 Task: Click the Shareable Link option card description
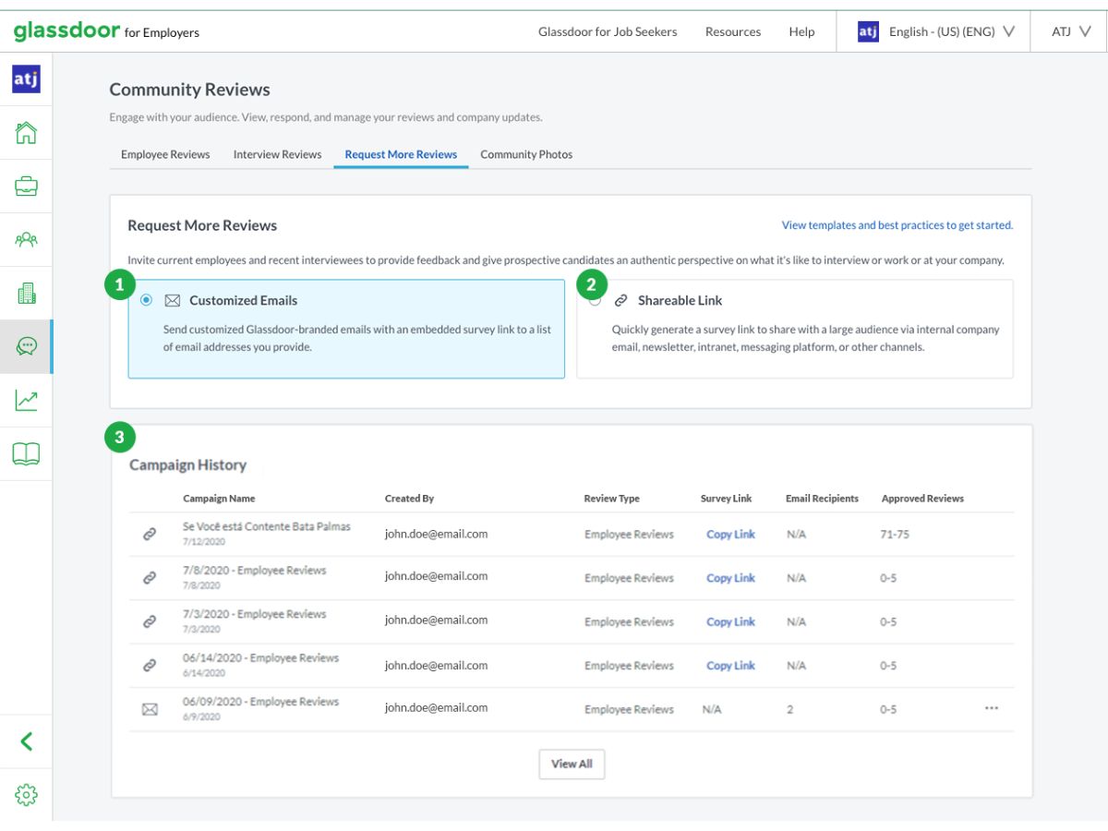tap(806, 338)
